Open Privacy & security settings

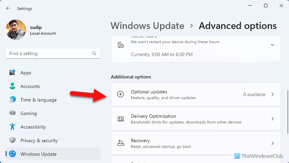click(x=53, y=141)
